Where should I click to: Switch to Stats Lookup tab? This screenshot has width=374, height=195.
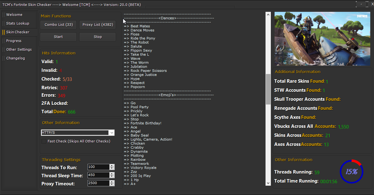click(19, 23)
